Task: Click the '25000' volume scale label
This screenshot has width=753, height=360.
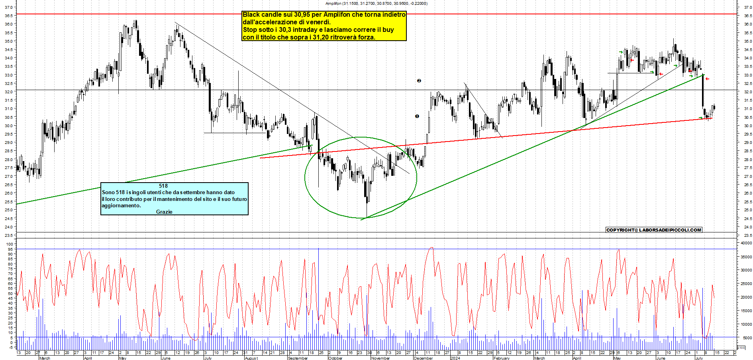Action: [x=746, y=283]
